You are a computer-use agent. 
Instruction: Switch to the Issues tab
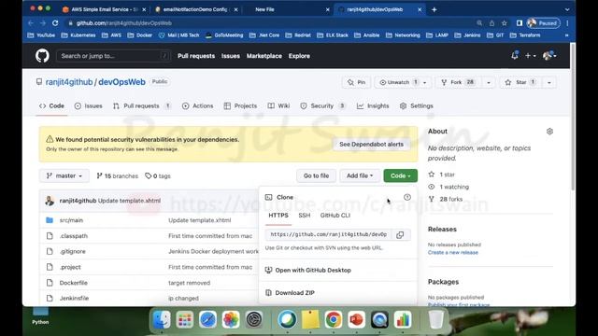pyautogui.click(x=89, y=105)
